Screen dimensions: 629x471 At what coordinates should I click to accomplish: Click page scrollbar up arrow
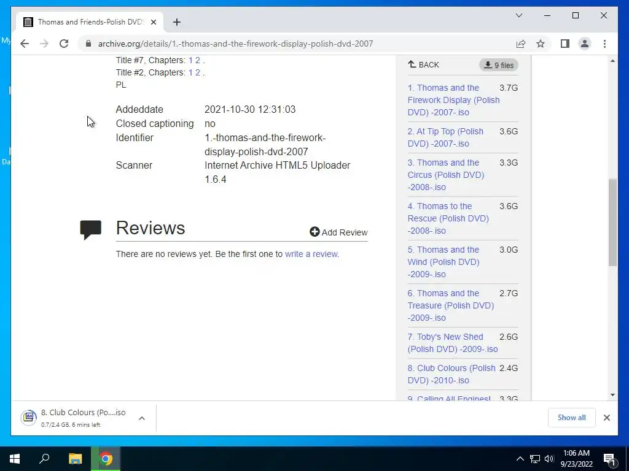pos(612,61)
